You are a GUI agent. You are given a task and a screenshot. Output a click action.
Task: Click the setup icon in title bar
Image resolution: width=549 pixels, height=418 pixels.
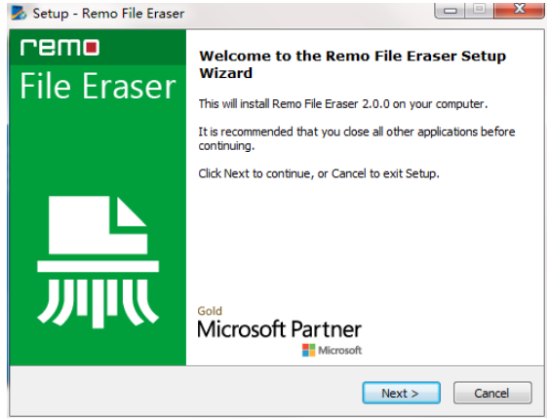[x=19, y=13]
